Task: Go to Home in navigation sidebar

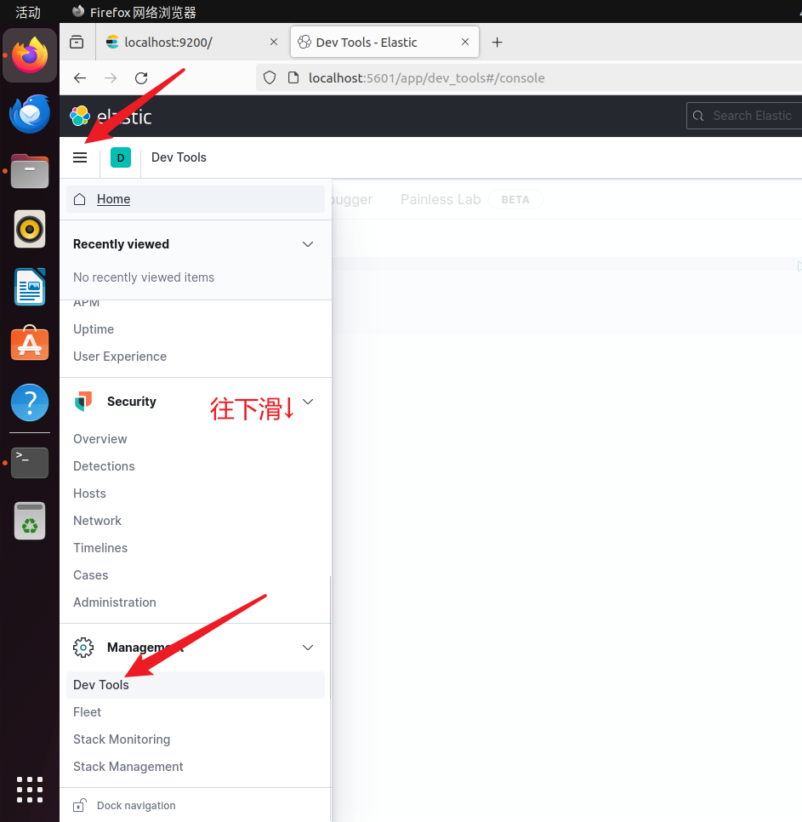Action: point(113,199)
